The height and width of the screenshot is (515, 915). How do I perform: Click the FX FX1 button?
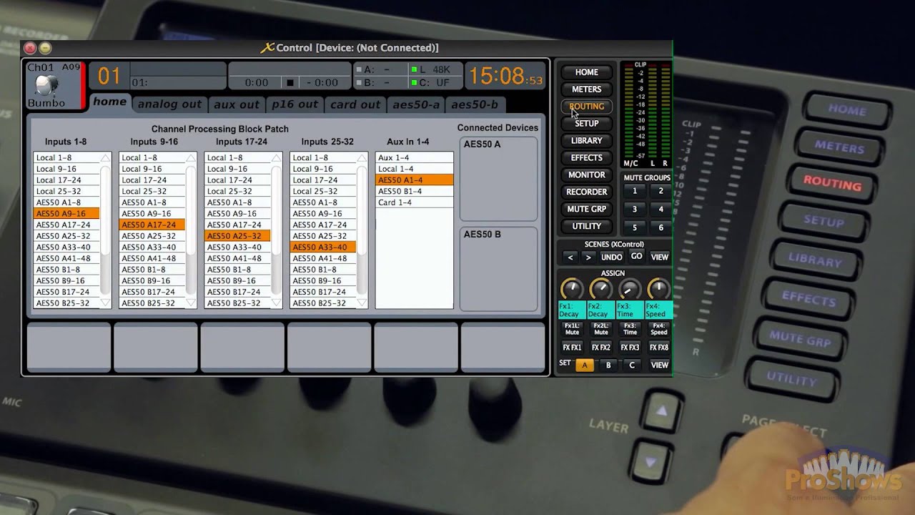(x=572, y=348)
